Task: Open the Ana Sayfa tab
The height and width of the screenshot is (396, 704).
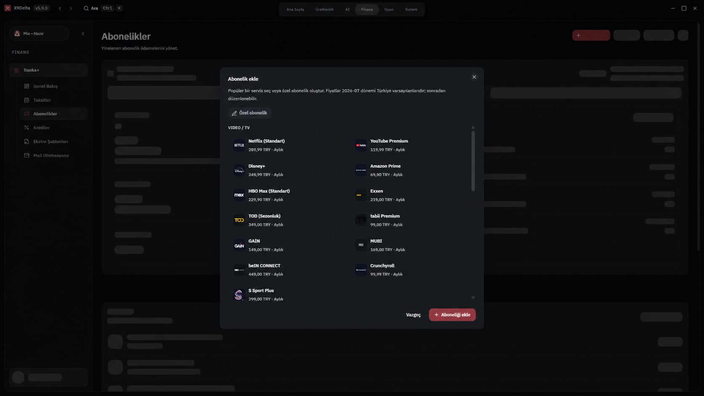Action: [295, 9]
